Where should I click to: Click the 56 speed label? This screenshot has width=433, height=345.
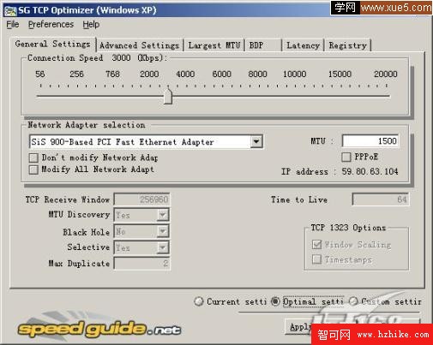tap(40, 74)
